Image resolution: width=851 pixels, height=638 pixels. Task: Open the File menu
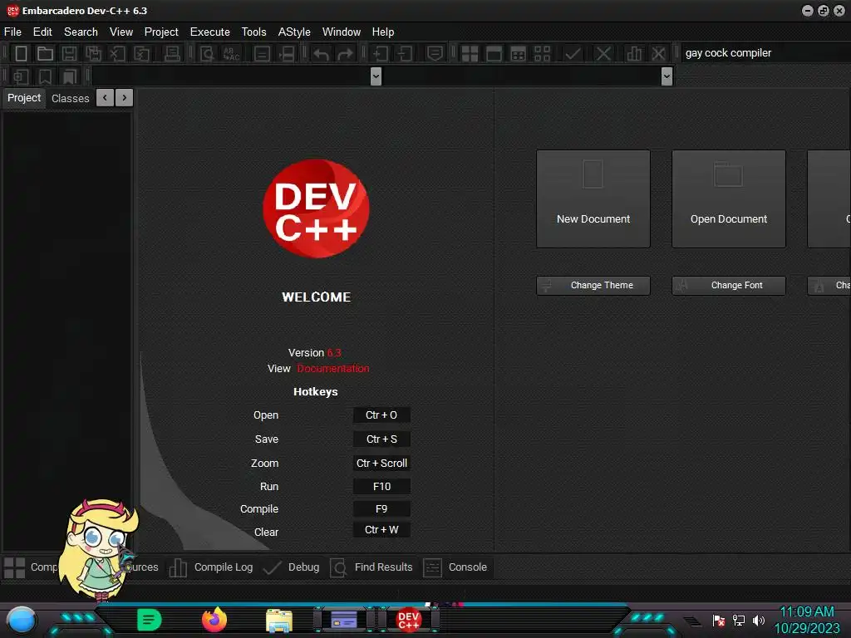(12, 32)
